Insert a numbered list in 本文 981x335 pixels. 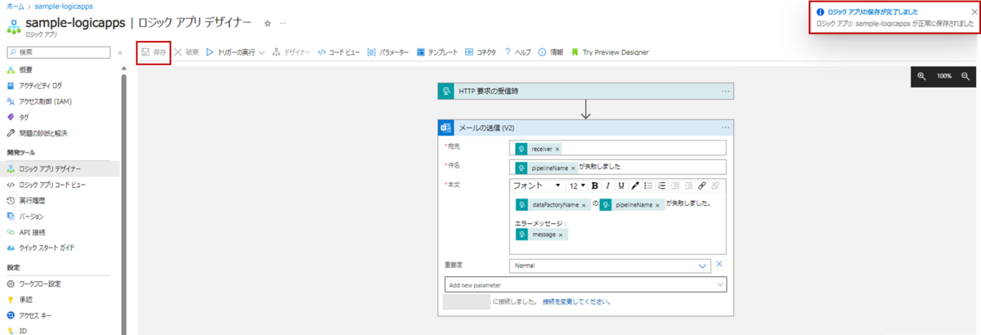661,185
